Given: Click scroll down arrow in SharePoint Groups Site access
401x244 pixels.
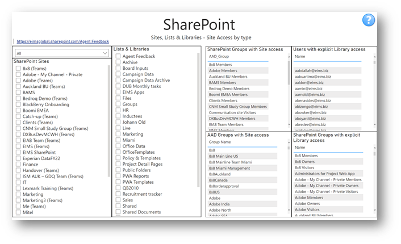Looking at the screenshot, I should (x=289, y=124).
